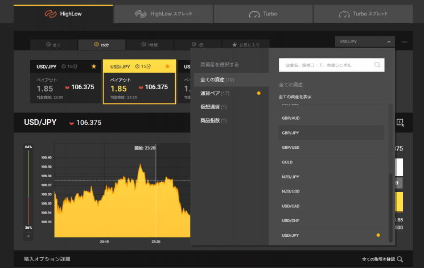The height and width of the screenshot is (268, 424).
Task: Choose 商品指数 (1) category
Action: click(231, 120)
